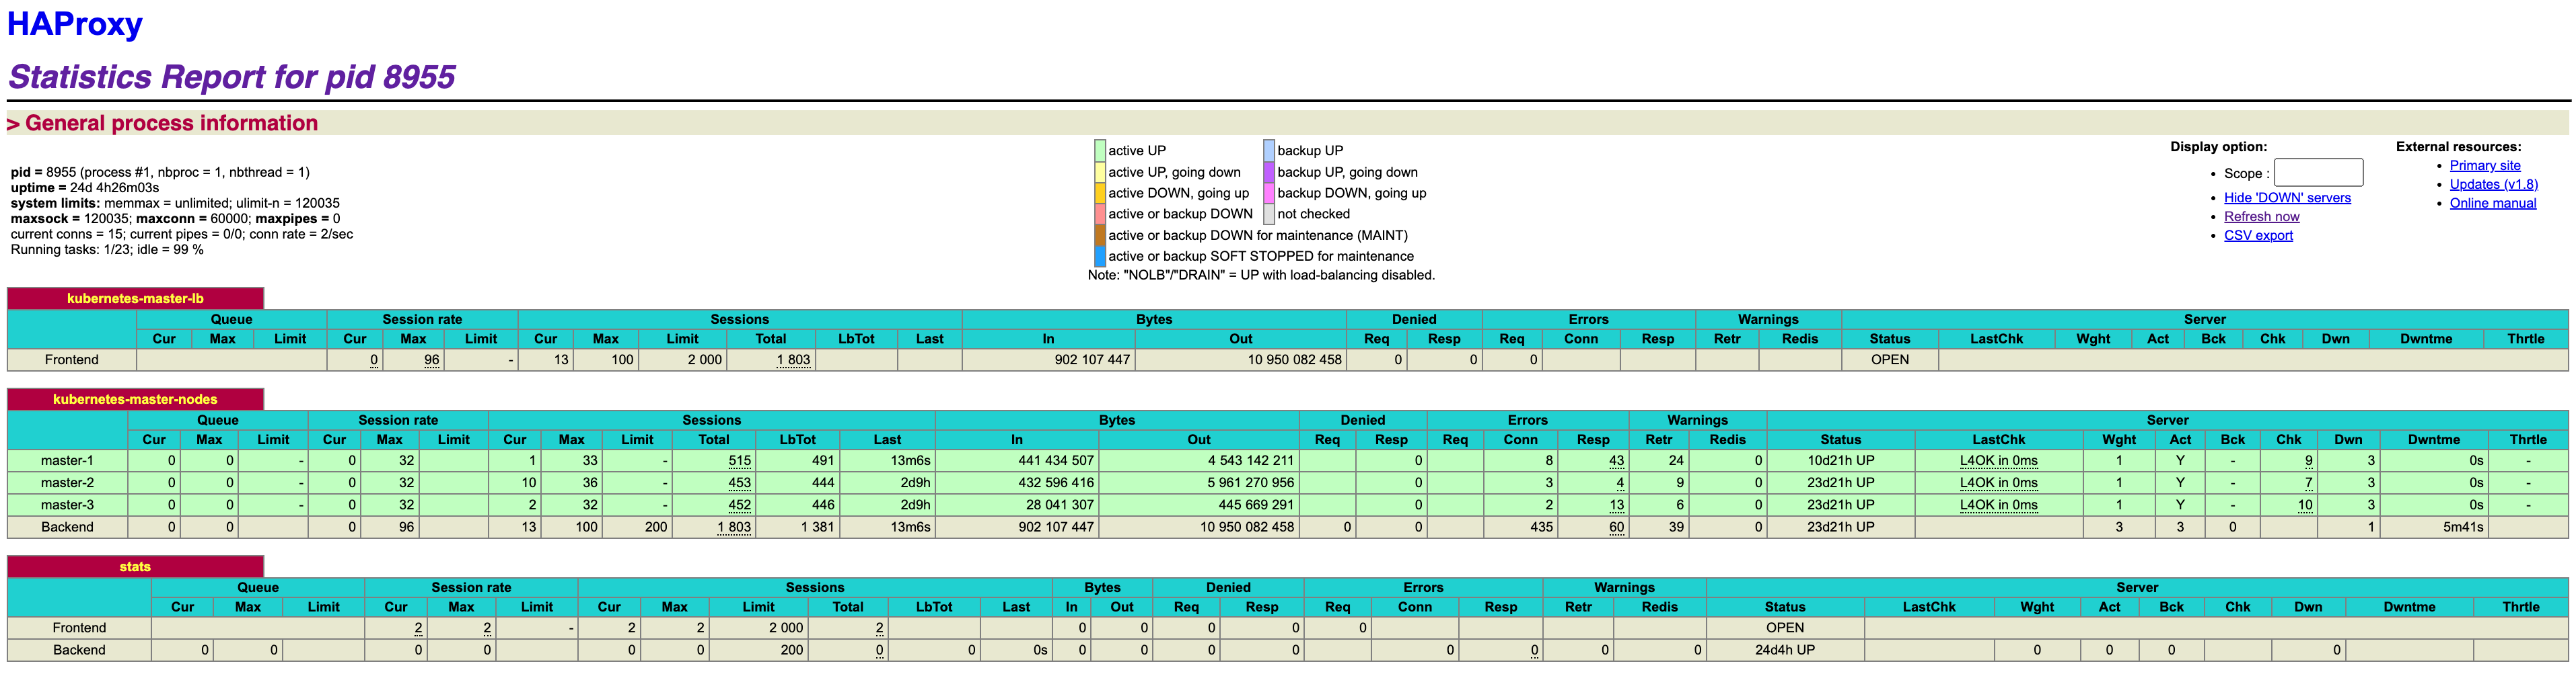Open the Online manual link

(2492, 204)
